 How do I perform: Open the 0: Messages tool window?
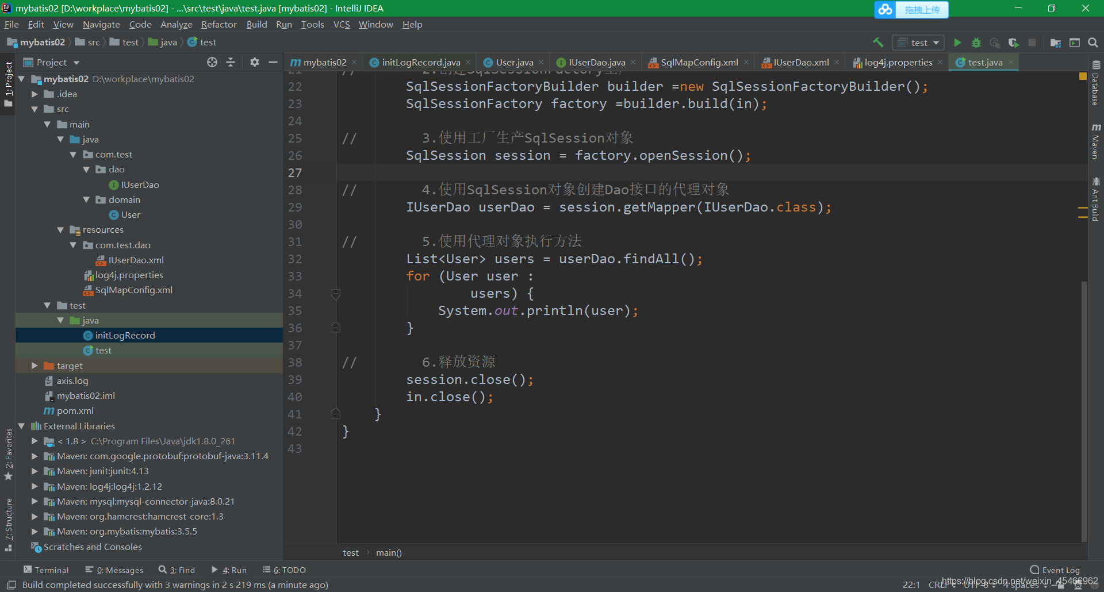(114, 570)
